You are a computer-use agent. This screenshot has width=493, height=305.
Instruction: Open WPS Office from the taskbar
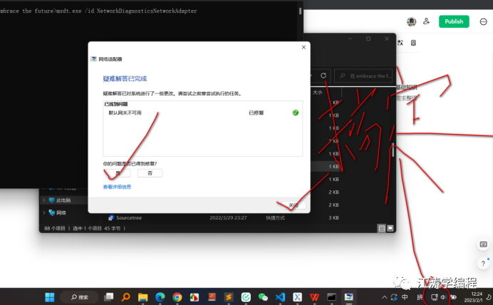314,297
